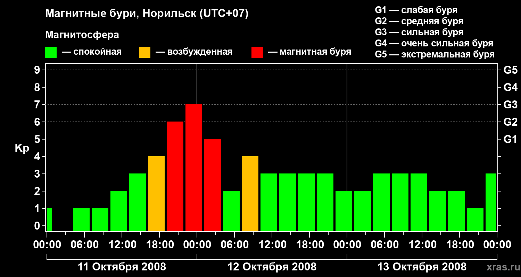The width and height of the screenshot is (521, 277).
Task: Click the '12 Октября 2008' date label
Action: 272,267
